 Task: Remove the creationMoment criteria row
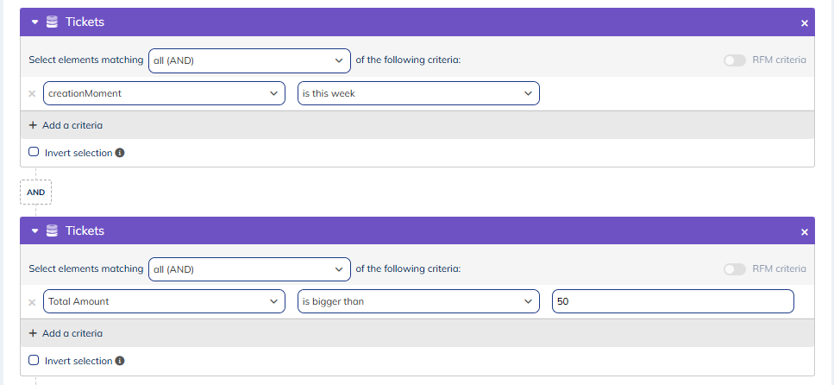32,93
